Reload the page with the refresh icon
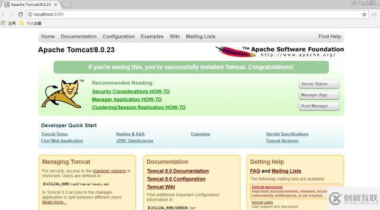The image size is (380, 210). 21,14
